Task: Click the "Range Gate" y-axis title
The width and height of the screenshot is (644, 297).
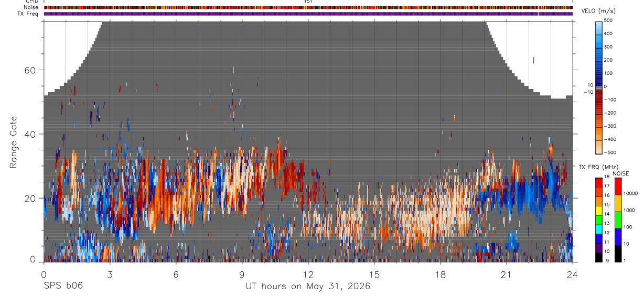Action: click(14, 142)
